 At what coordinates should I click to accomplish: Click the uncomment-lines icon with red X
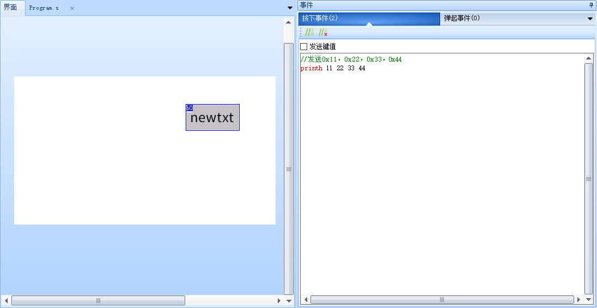coord(323,33)
